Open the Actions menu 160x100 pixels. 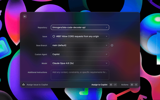(124, 85)
